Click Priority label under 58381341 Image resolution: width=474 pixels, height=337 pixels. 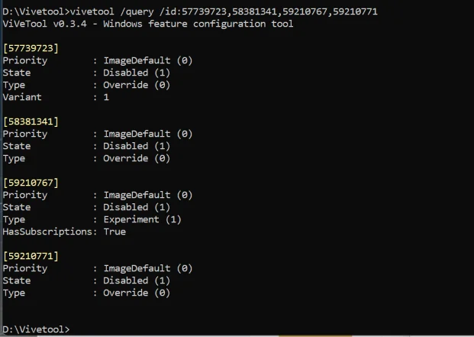25,134
